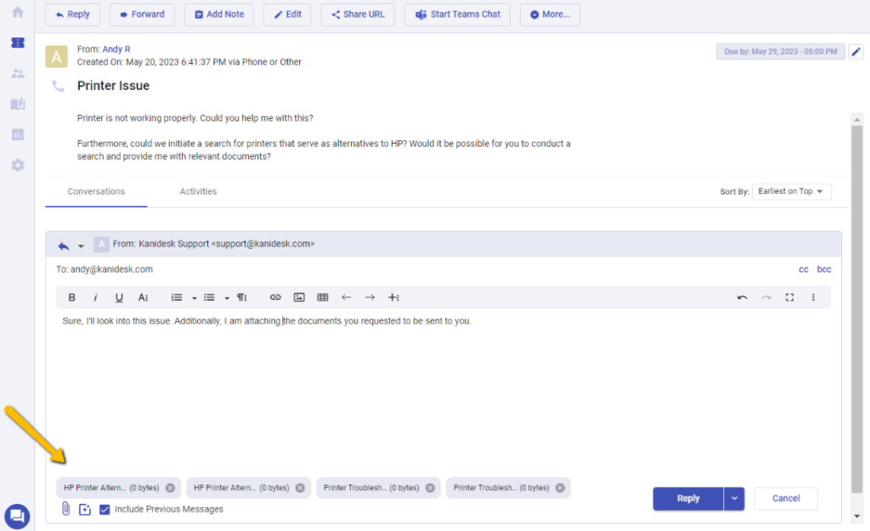Uncheck Include Previous Messages
Screen dimensions: 870x531
105,510
